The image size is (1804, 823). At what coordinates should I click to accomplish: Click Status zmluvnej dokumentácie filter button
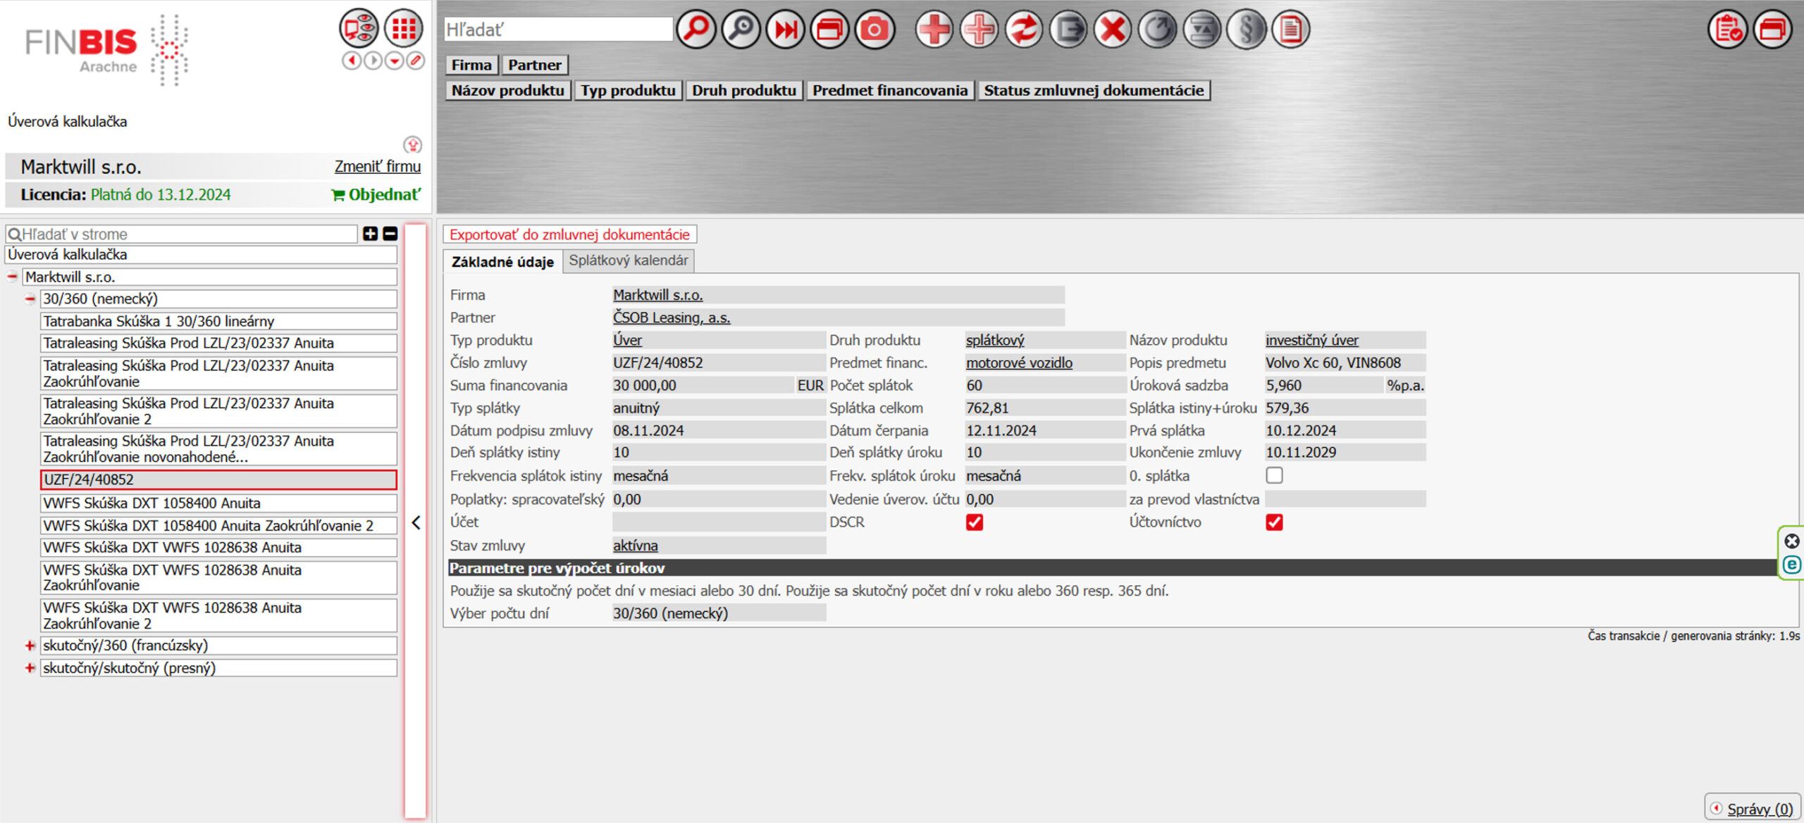tap(1094, 90)
